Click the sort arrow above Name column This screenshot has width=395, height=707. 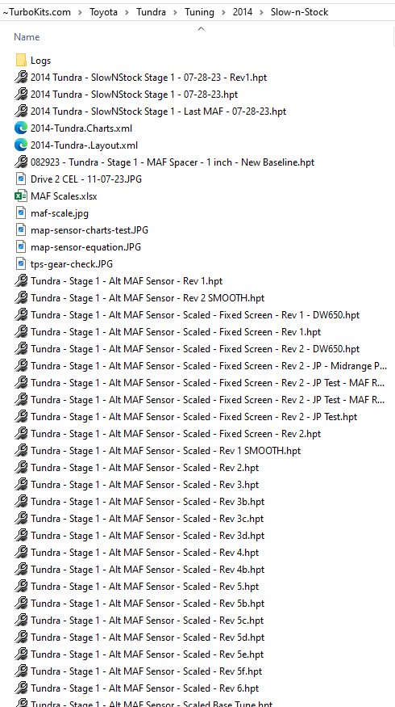pyautogui.click(x=201, y=29)
